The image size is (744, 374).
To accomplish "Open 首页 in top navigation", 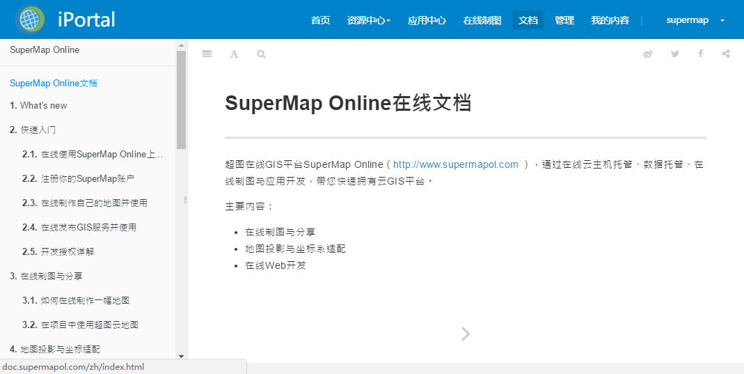I will (320, 20).
